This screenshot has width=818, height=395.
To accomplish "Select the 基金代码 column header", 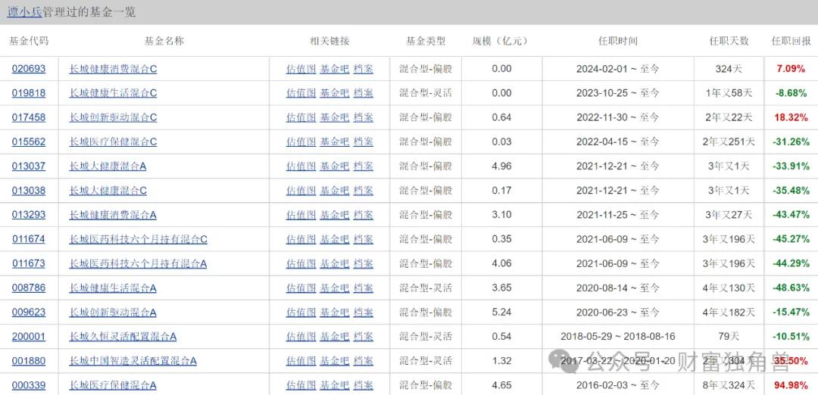I will click(x=29, y=41).
